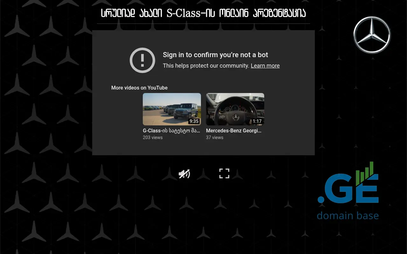Click the S-Class online presentation page title
The height and width of the screenshot is (254, 407).
click(203, 13)
